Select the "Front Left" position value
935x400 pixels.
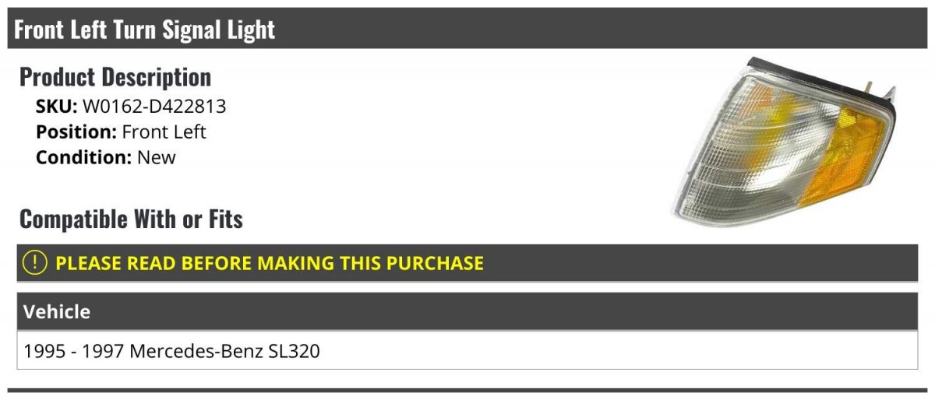click(x=164, y=132)
